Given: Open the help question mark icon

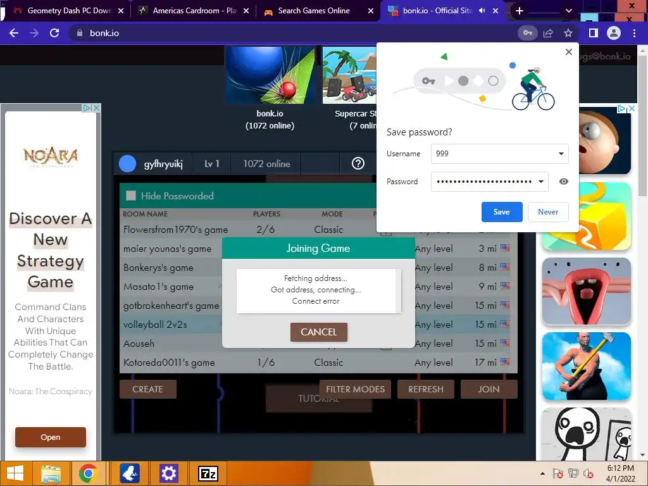Looking at the screenshot, I should (x=358, y=164).
